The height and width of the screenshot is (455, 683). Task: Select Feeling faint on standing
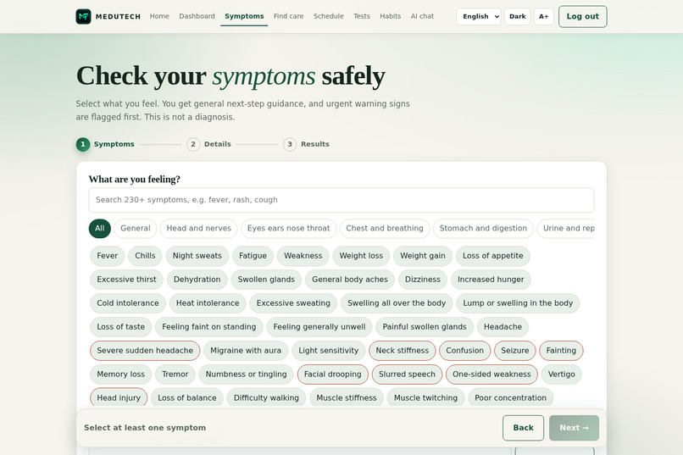click(209, 327)
